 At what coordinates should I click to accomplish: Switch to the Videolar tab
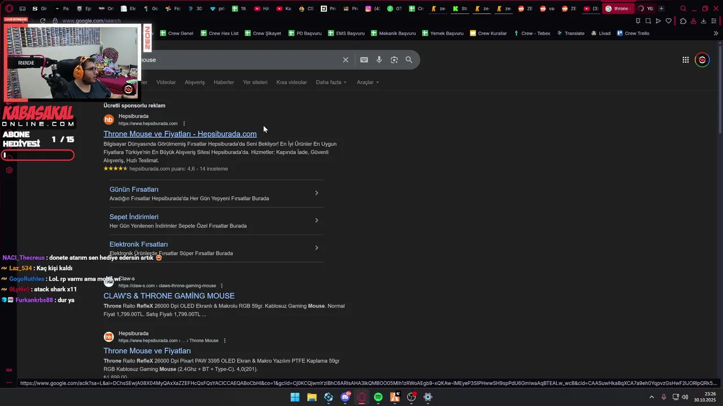click(x=166, y=82)
